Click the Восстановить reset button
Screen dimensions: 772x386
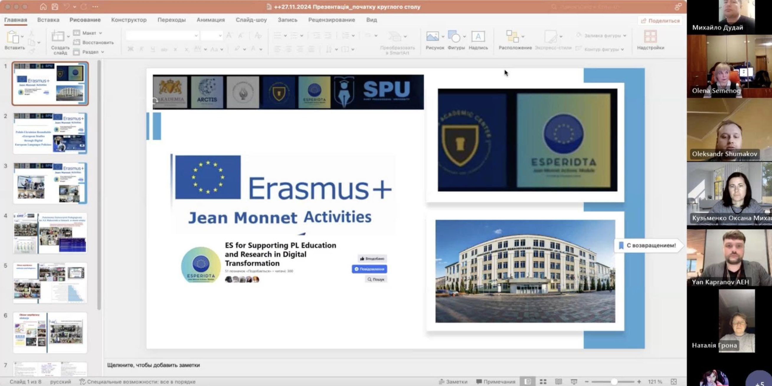(x=94, y=42)
